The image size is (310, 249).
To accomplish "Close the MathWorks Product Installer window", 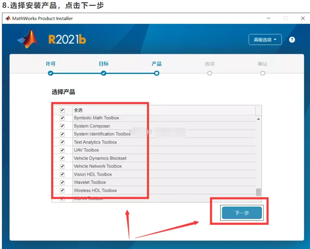I will (303, 18).
